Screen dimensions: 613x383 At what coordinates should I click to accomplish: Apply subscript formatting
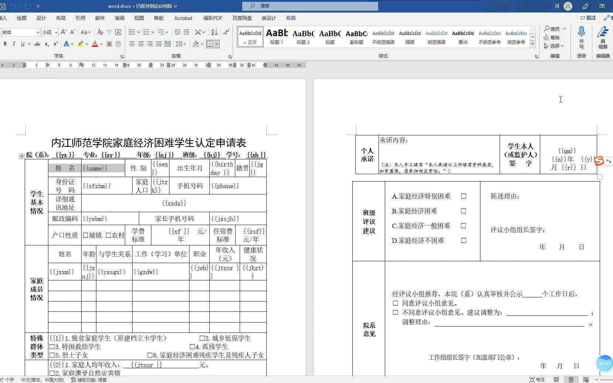tap(47, 44)
